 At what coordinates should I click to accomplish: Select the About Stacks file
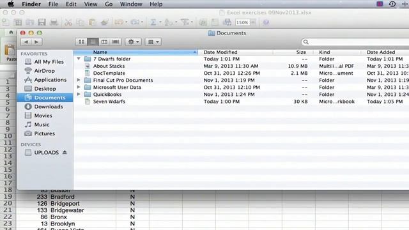pyautogui.click(x=109, y=66)
